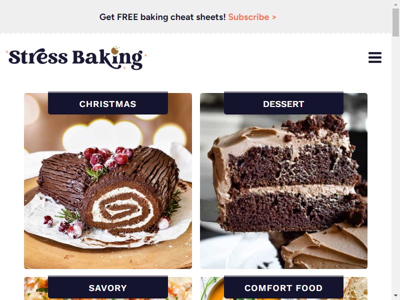Screen dimensions: 400x300
Task: Click the scrollbar up arrow
Action: coord(395,3)
